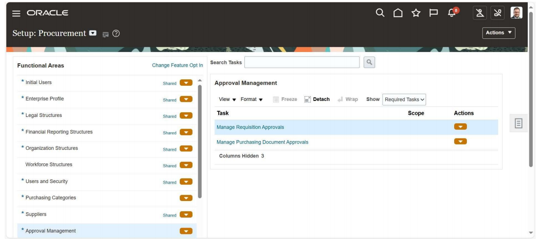Image resolution: width=540 pixels, height=239 pixels.
Task: Open Manage Requisition Approvals task link
Action: (x=250, y=127)
